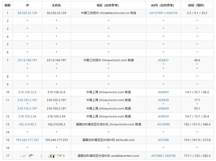Select time cell 2.2 / 9.1 / 25.2
This screenshot has height=161, width=216.
pos(197,13)
